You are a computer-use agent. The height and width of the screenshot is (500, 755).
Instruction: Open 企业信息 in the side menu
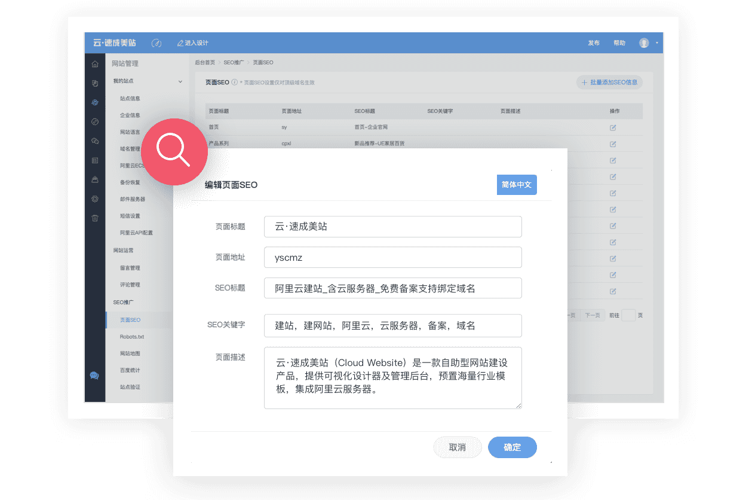click(130, 115)
